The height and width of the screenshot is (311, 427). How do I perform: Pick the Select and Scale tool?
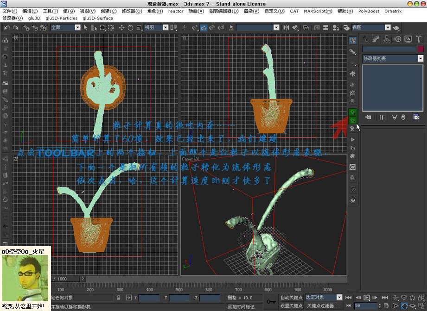pos(139,27)
